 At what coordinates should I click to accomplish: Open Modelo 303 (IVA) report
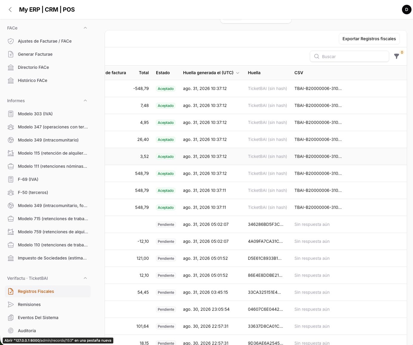click(x=48, y=114)
